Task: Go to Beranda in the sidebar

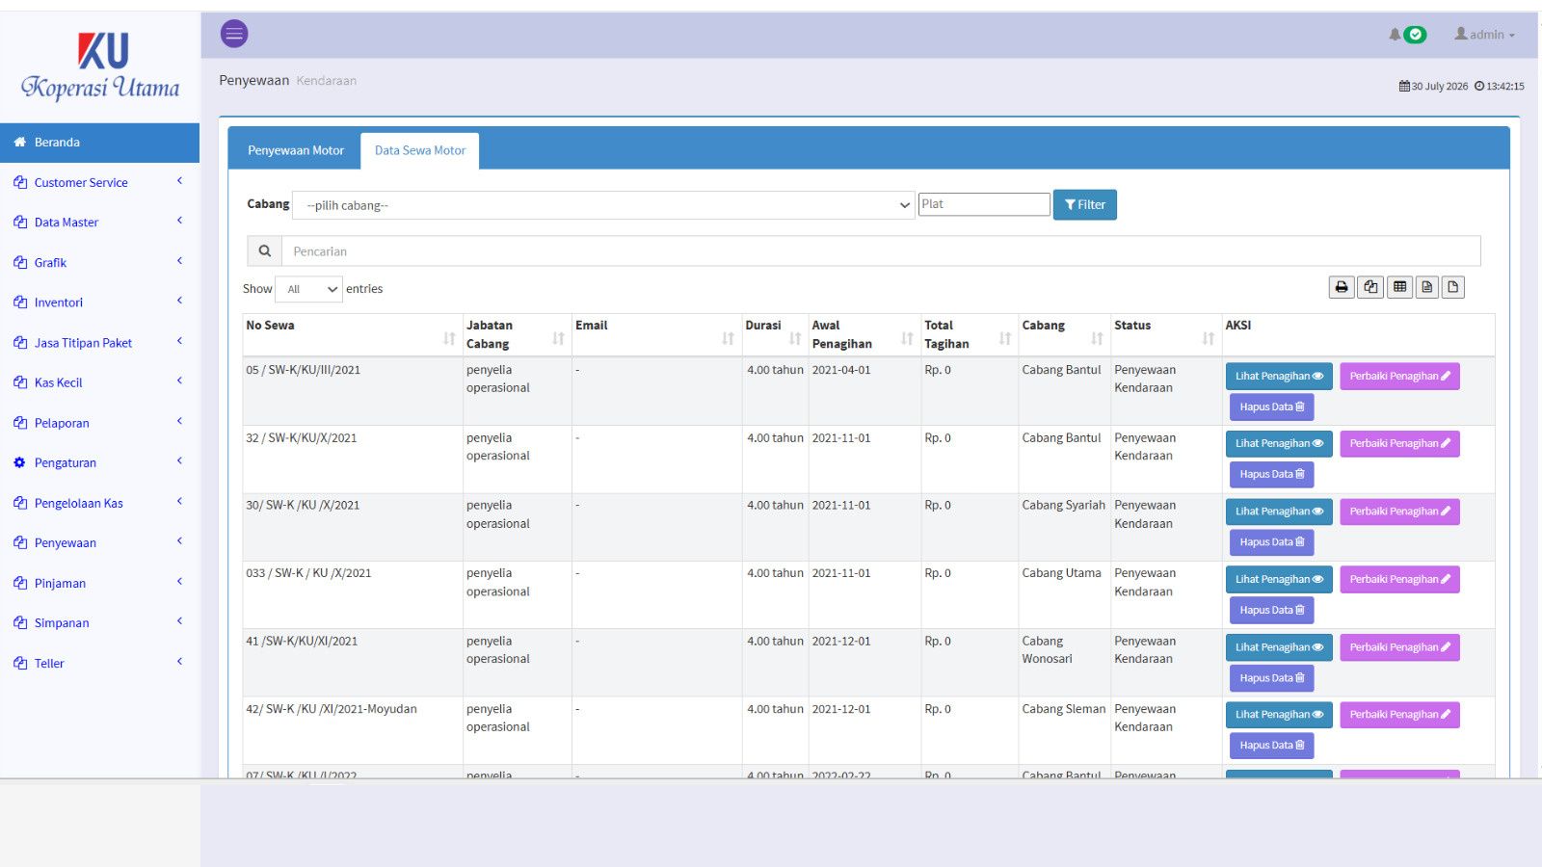Action: (99, 143)
